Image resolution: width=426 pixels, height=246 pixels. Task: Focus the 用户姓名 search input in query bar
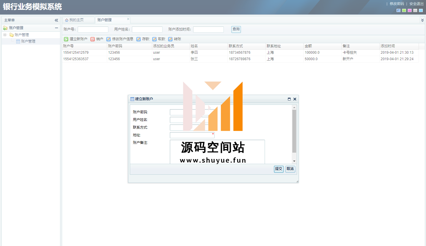(147, 29)
